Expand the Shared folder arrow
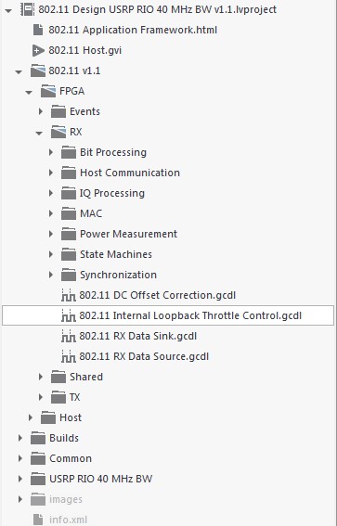Screen dimensions: 337x526 [x=41, y=377]
